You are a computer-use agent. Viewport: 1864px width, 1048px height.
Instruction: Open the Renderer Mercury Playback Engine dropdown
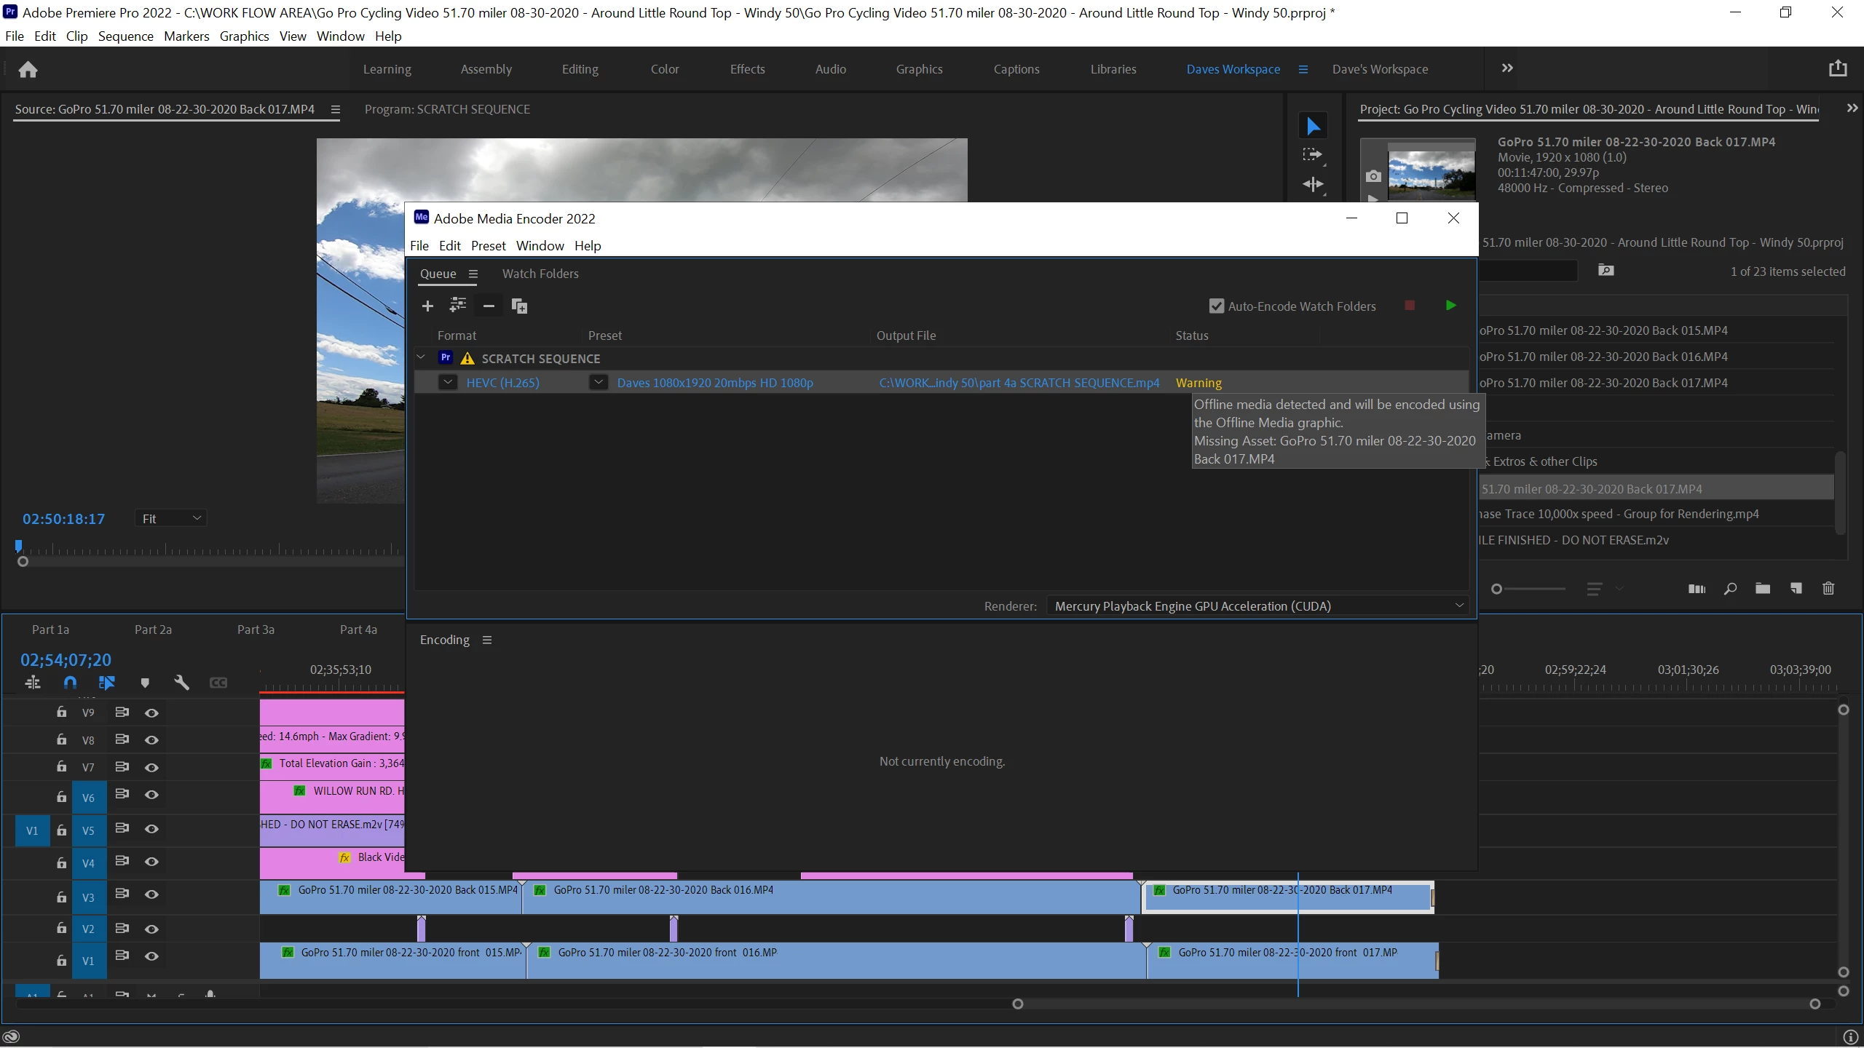click(1257, 606)
